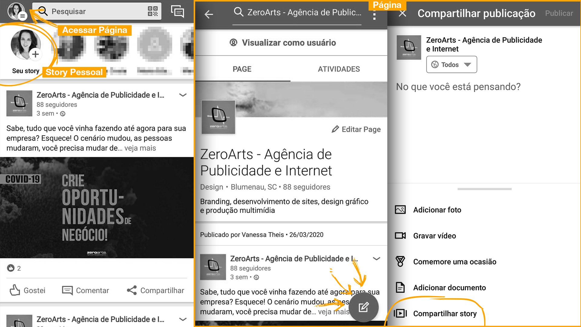Image resolution: width=581 pixels, height=327 pixels.
Task: Expand the page post options chevron
Action: pyautogui.click(x=376, y=259)
